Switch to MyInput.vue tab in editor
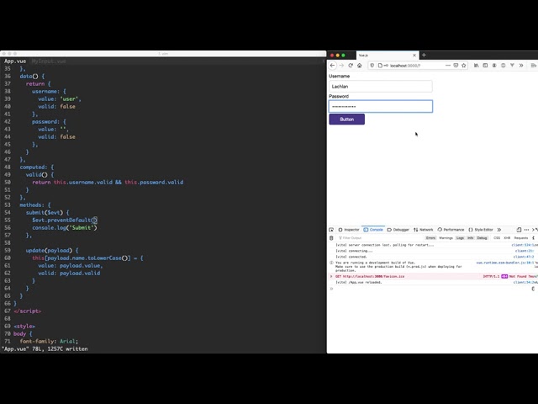The image size is (538, 404). pyautogui.click(x=49, y=61)
